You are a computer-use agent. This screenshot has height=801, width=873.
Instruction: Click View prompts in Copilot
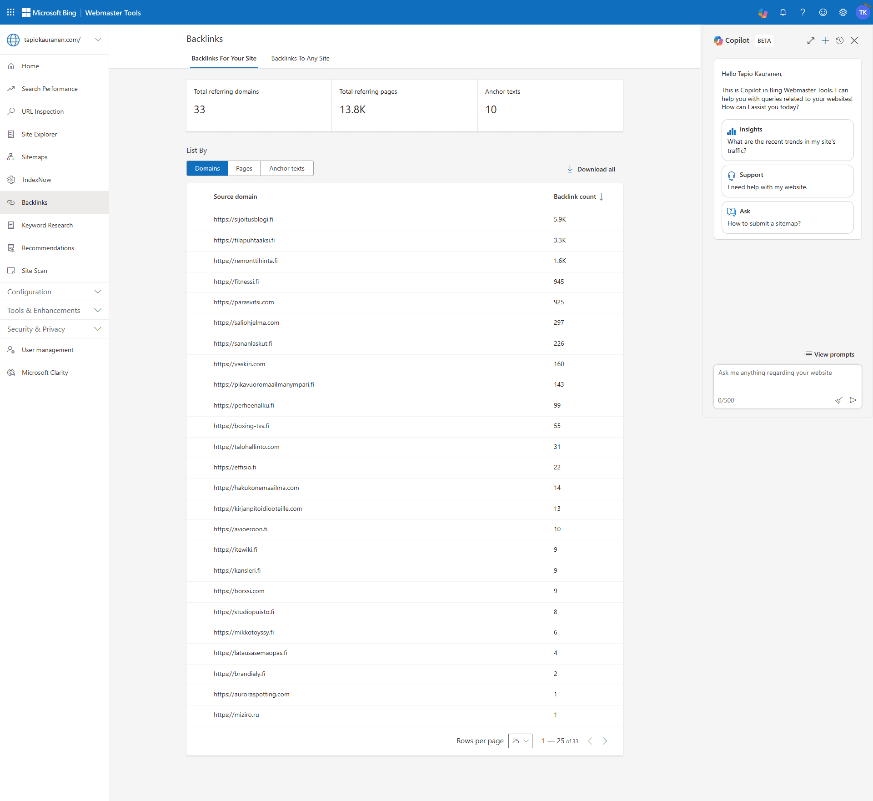click(829, 354)
